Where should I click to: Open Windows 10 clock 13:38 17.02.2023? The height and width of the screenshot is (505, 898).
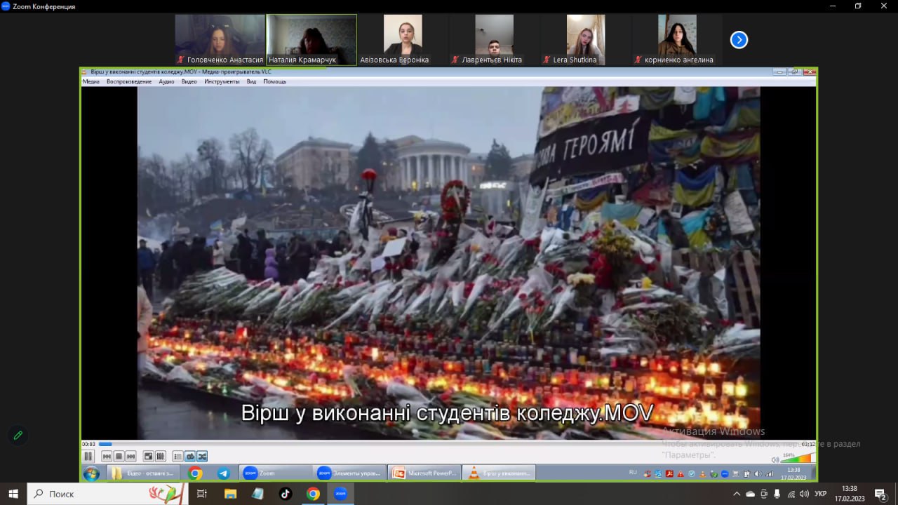pyautogui.click(x=850, y=494)
